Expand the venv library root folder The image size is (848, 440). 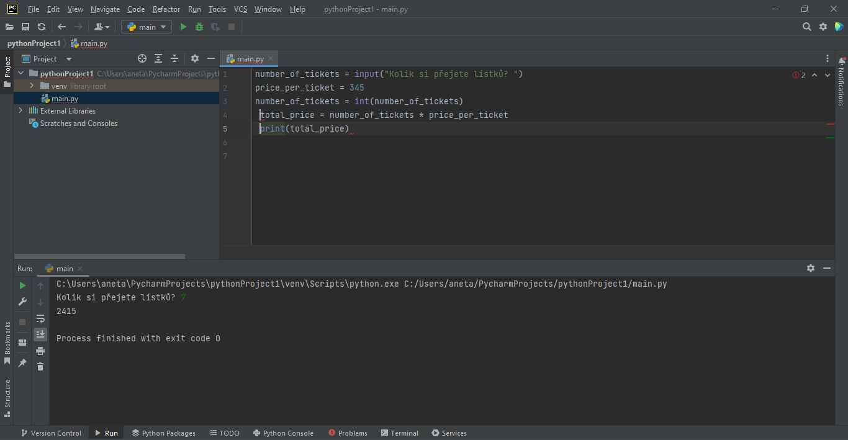(30, 86)
